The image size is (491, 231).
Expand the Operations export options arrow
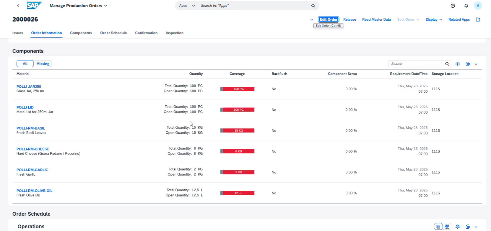tap(476, 227)
